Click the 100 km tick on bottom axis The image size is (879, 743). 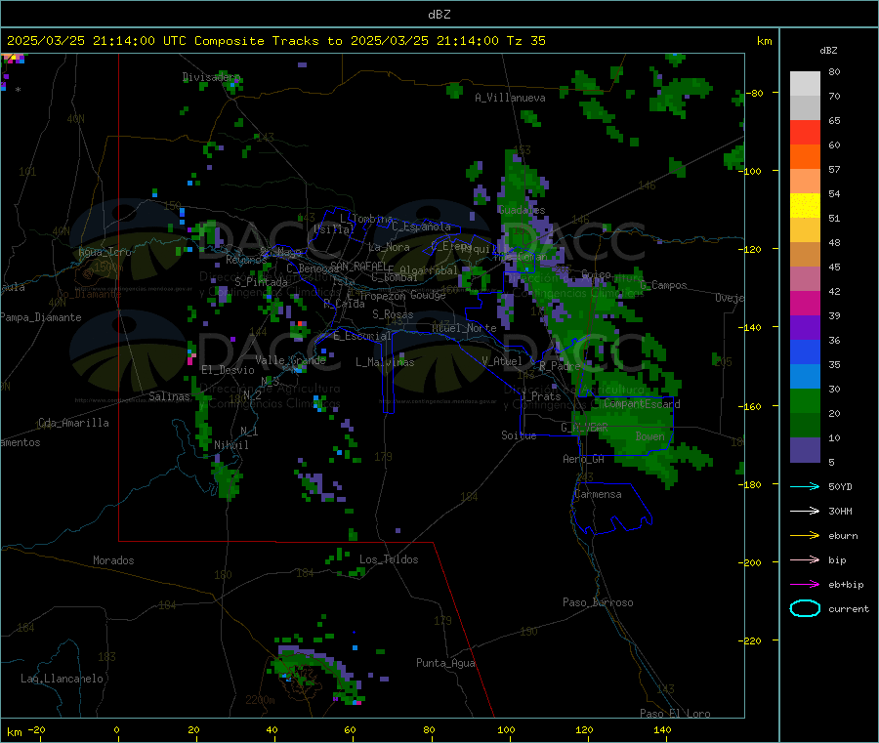pos(506,729)
